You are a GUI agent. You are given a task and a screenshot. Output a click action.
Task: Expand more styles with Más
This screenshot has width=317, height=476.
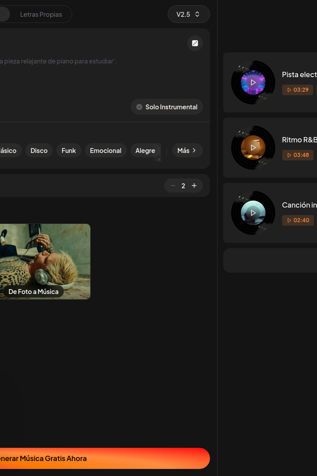[188, 151]
